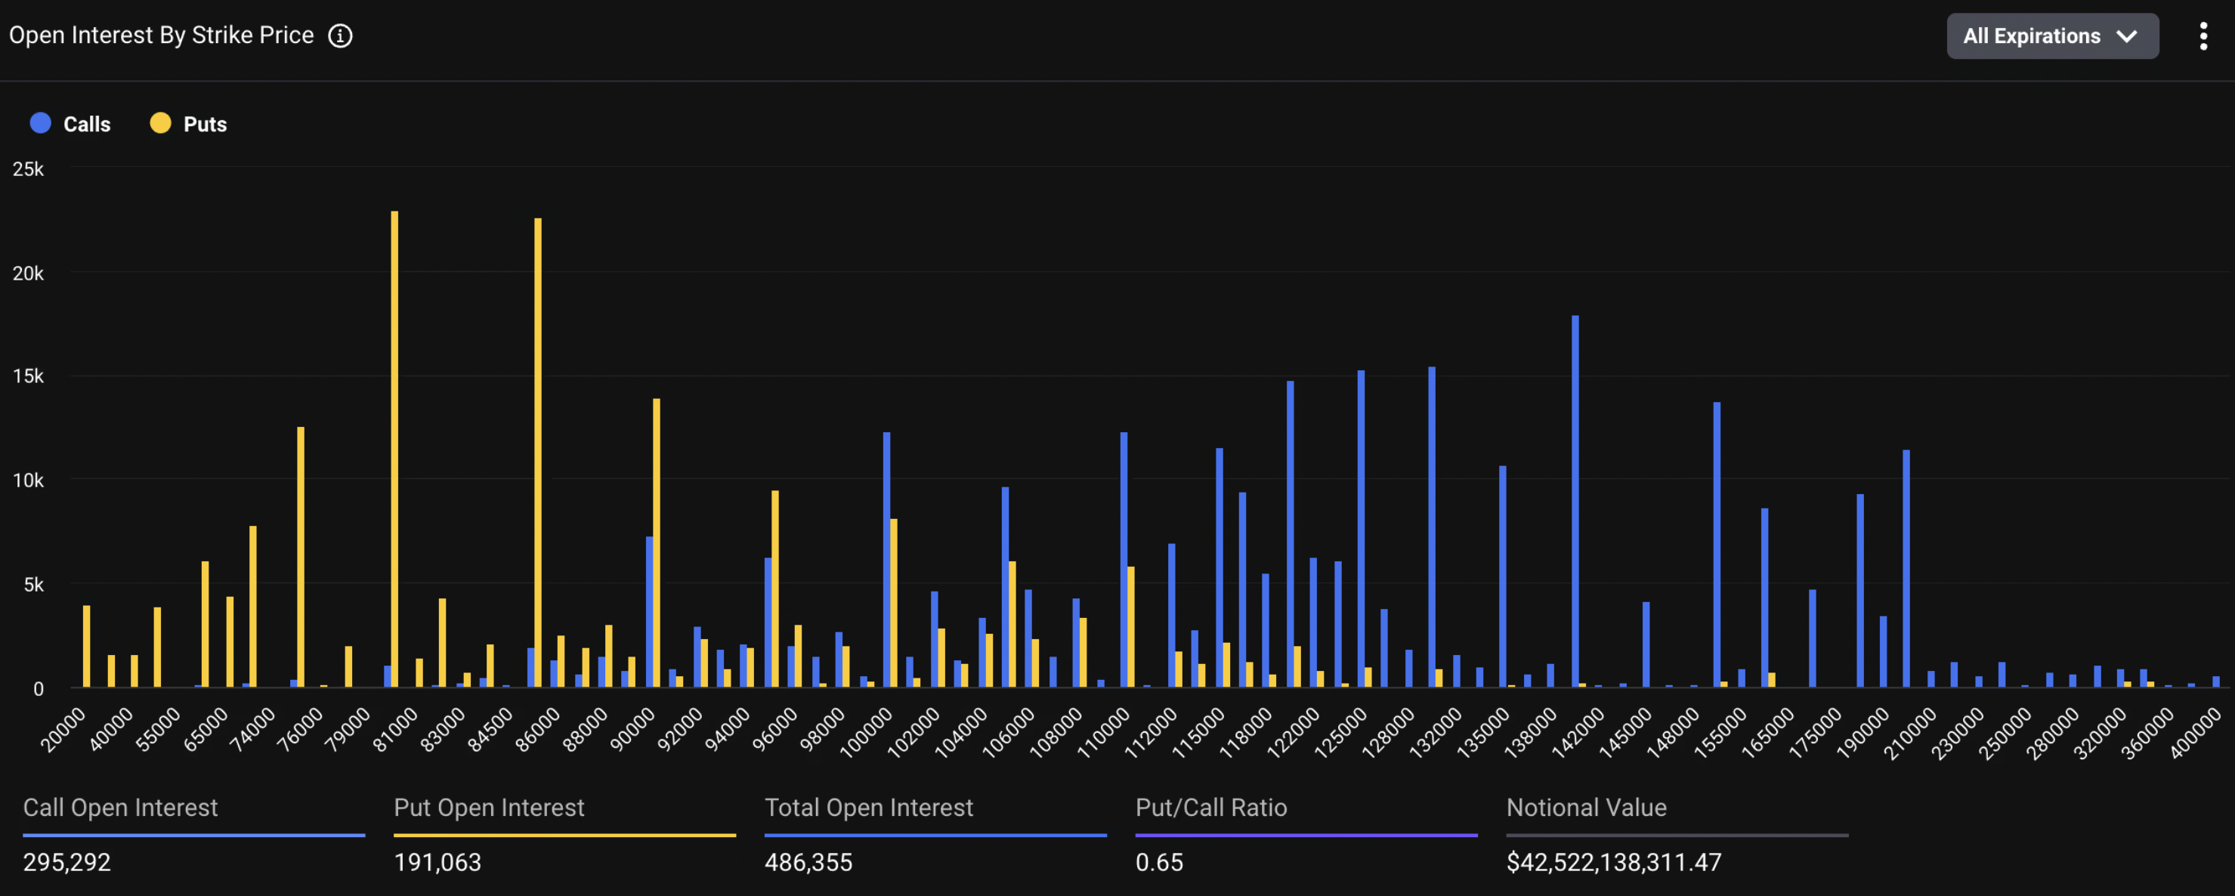Viewport: 2235px width, 896px height.
Task: Click the blue Calls legend dot
Action: coord(40,123)
